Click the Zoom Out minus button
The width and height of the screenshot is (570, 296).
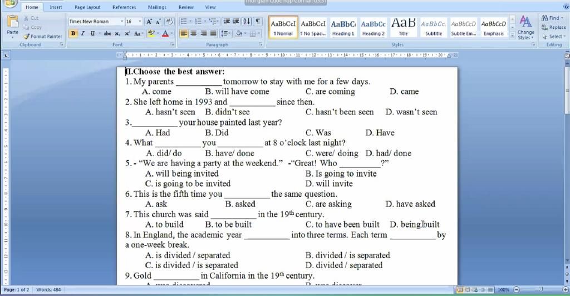517,289
